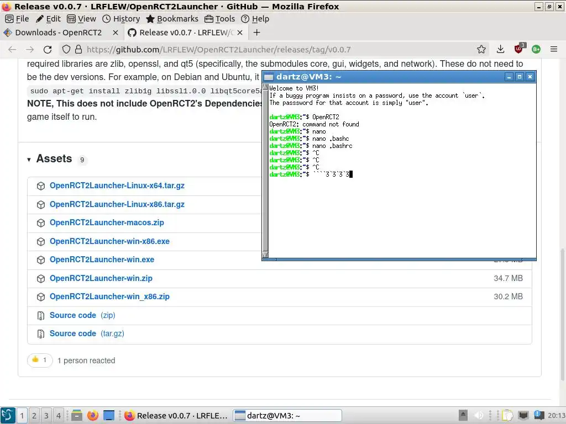
Task: Download Source code (tar.gz)
Action: point(87,333)
